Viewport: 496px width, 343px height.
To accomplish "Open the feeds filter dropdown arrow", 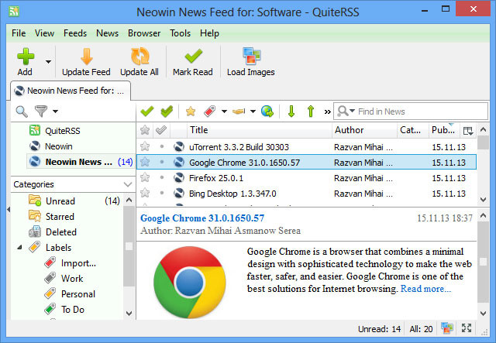I will (55, 111).
